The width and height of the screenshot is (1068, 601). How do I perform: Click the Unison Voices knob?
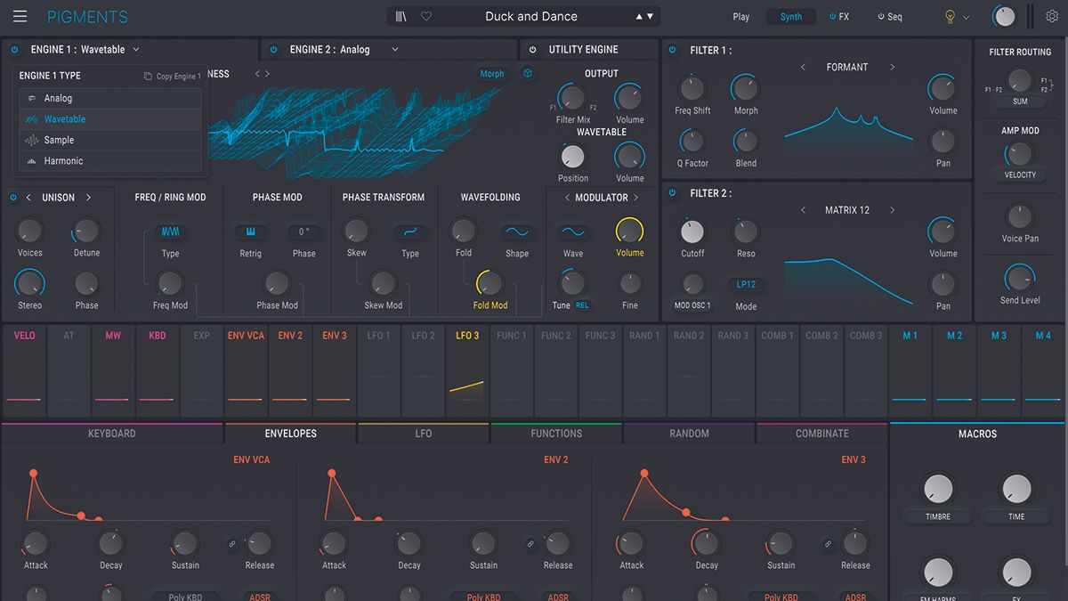click(29, 231)
